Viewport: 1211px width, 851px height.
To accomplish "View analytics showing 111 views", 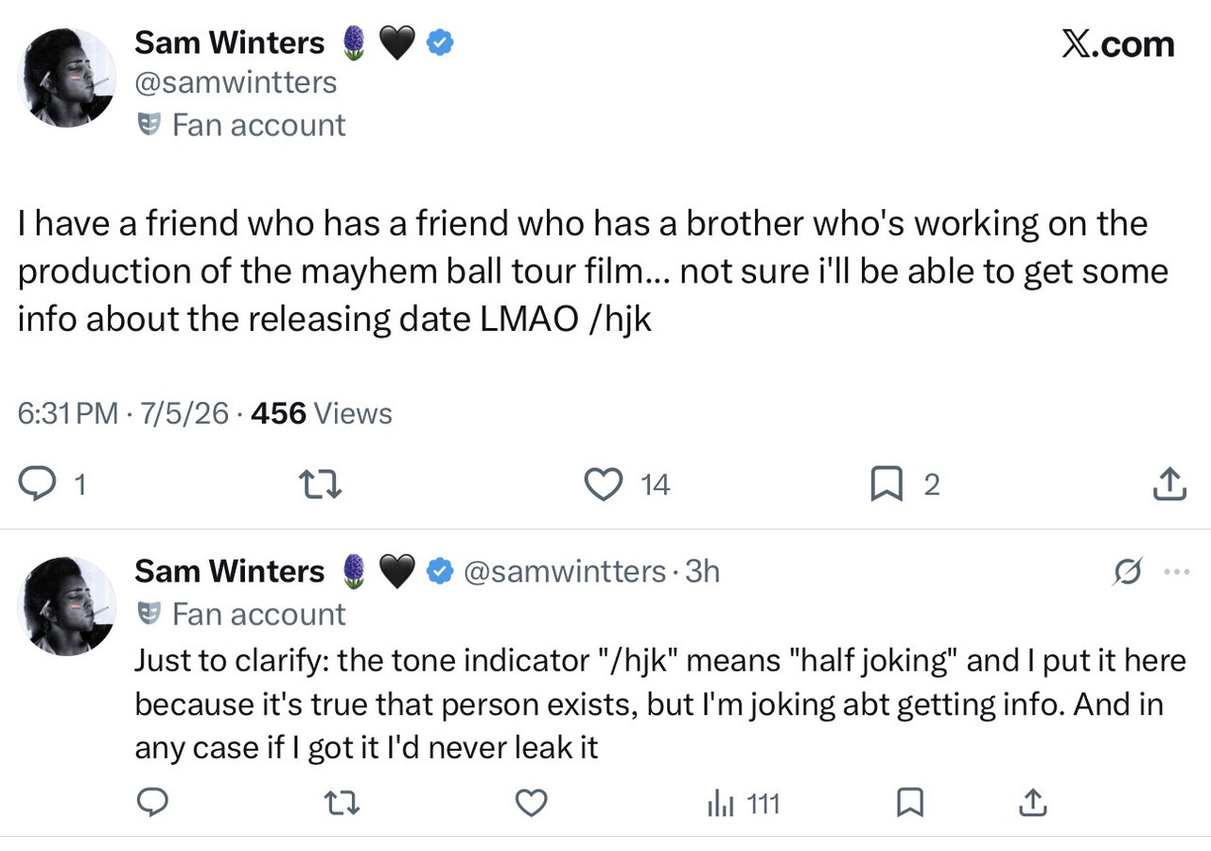I will (744, 804).
